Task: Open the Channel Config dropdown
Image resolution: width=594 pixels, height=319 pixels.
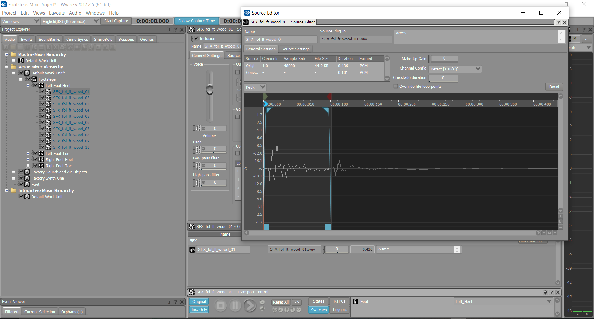Action: (x=455, y=69)
